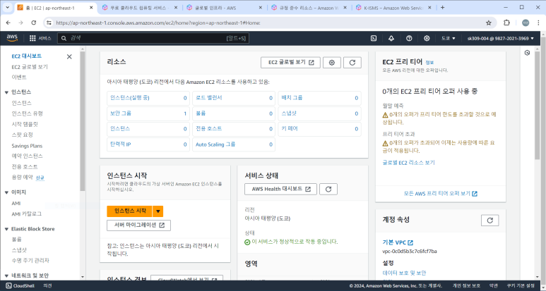
Task: Collapse the Elastic Block Store section
Action: (x=6, y=229)
